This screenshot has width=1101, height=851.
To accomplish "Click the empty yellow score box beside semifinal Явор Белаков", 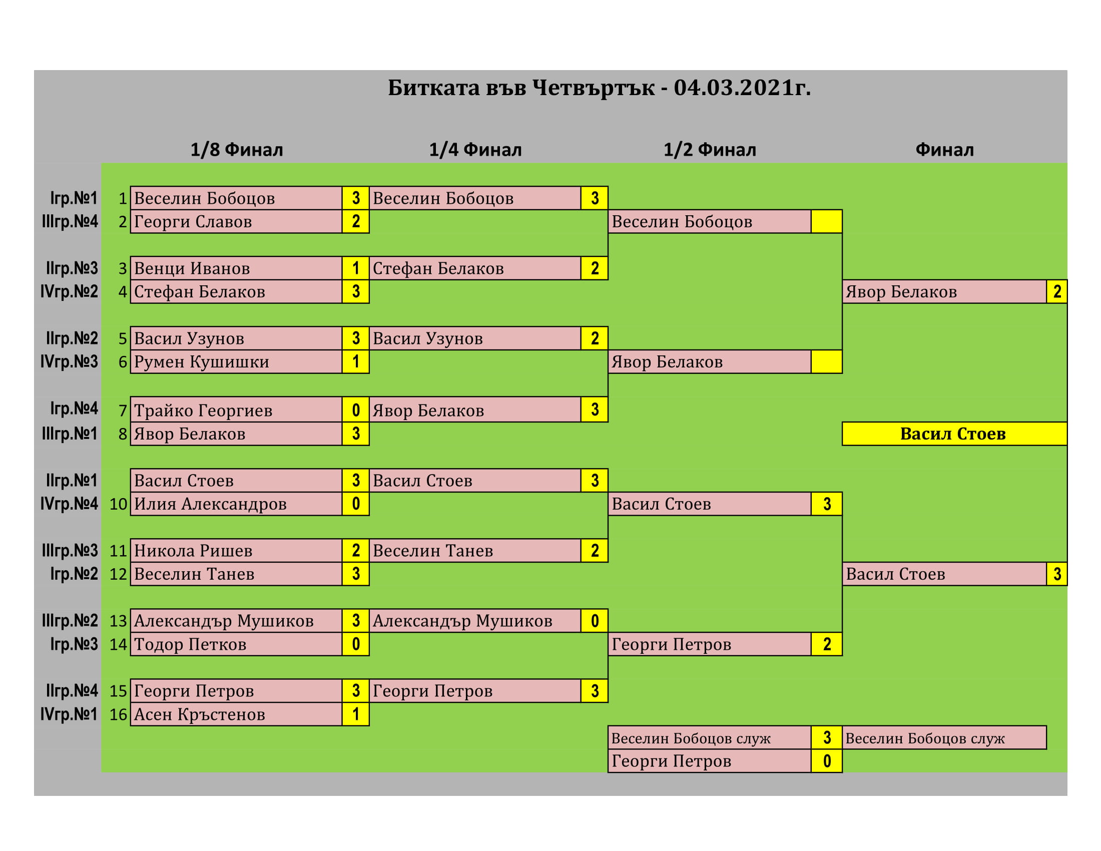I will [826, 362].
